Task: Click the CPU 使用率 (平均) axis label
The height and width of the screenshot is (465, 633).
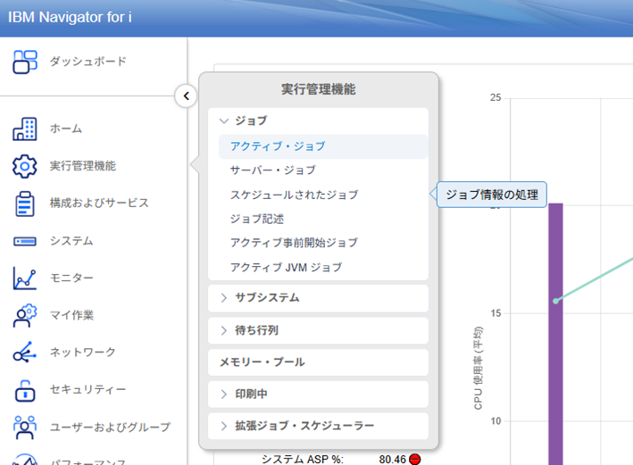Action: 478,368
